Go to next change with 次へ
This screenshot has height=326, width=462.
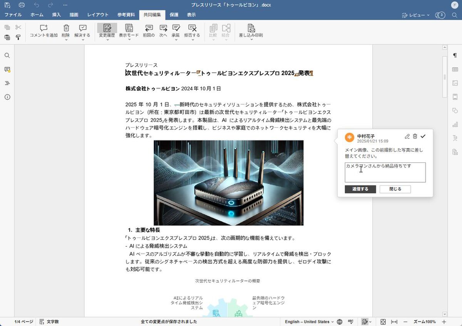(163, 31)
